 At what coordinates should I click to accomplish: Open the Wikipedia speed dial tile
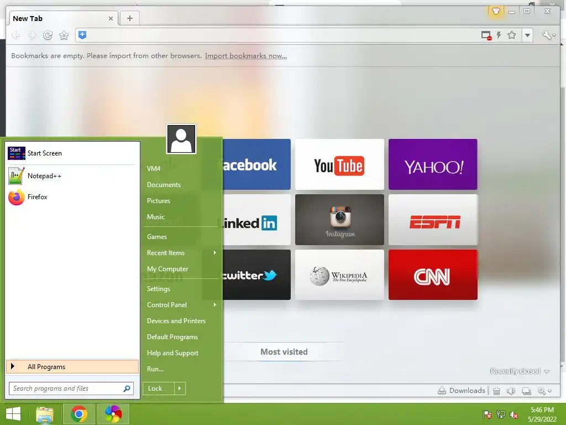[339, 275]
